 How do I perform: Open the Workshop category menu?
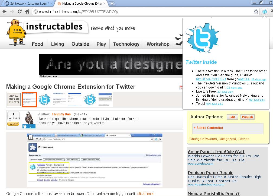[x=158, y=44]
